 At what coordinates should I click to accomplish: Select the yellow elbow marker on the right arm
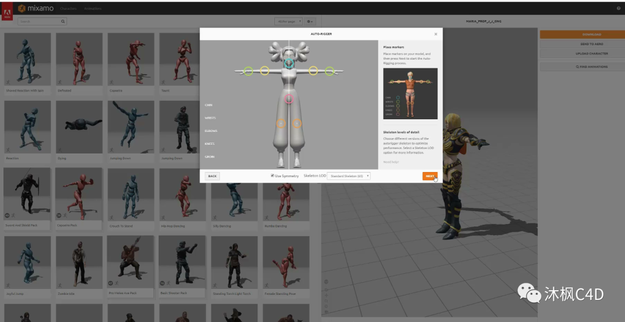tap(313, 71)
